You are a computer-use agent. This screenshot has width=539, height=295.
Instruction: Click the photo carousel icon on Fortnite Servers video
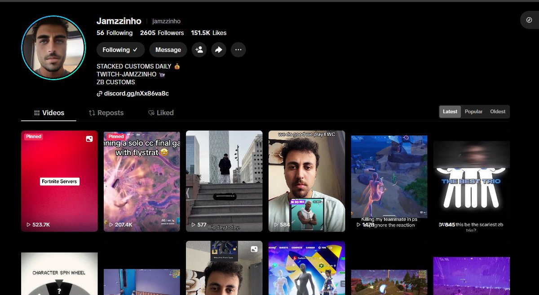point(89,139)
